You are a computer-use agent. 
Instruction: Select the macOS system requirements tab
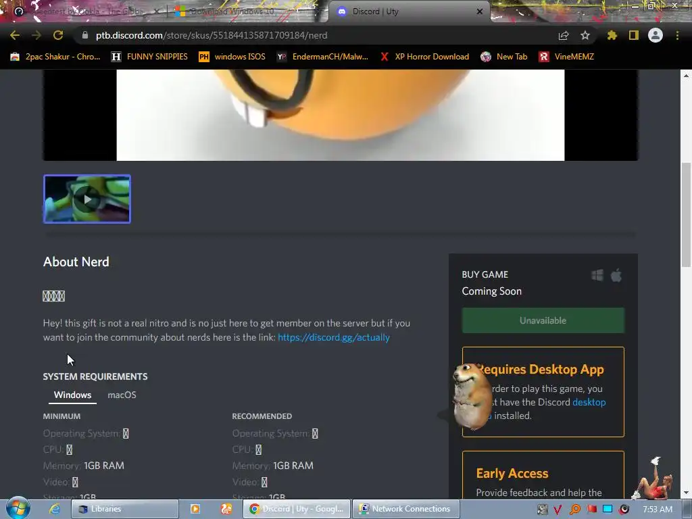(x=122, y=395)
